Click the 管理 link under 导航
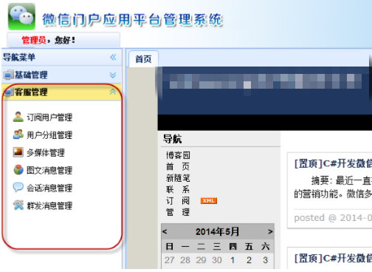 [x=178, y=212]
